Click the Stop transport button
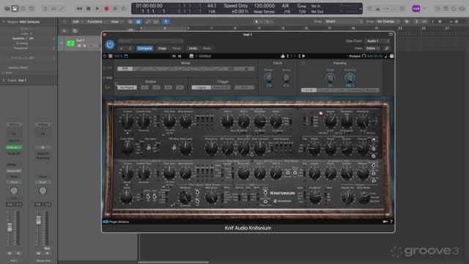 pyautogui.click(x=88, y=9)
